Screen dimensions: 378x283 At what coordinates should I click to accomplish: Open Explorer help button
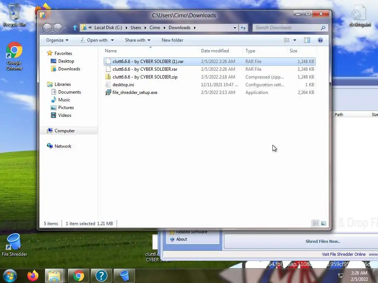[320, 40]
